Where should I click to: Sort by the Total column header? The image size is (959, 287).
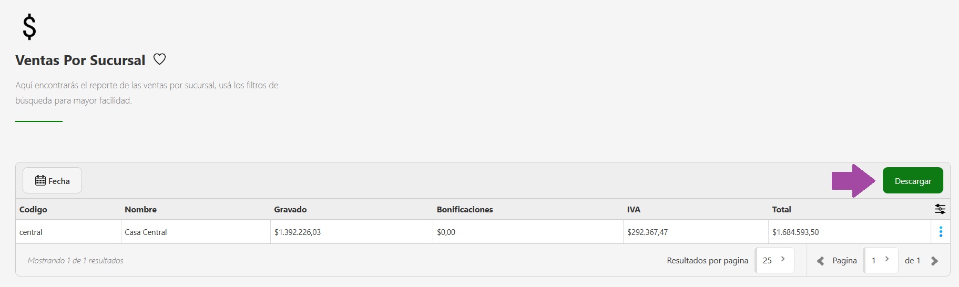tap(781, 209)
